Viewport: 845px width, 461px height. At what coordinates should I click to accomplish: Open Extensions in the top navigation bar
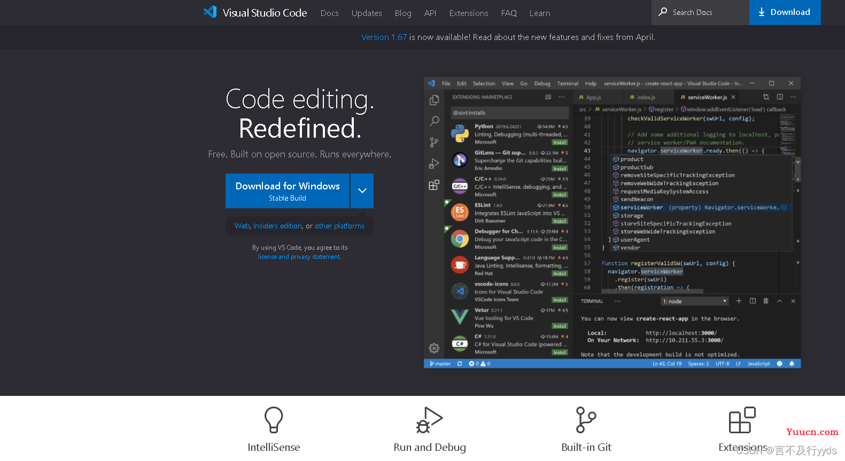[469, 13]
